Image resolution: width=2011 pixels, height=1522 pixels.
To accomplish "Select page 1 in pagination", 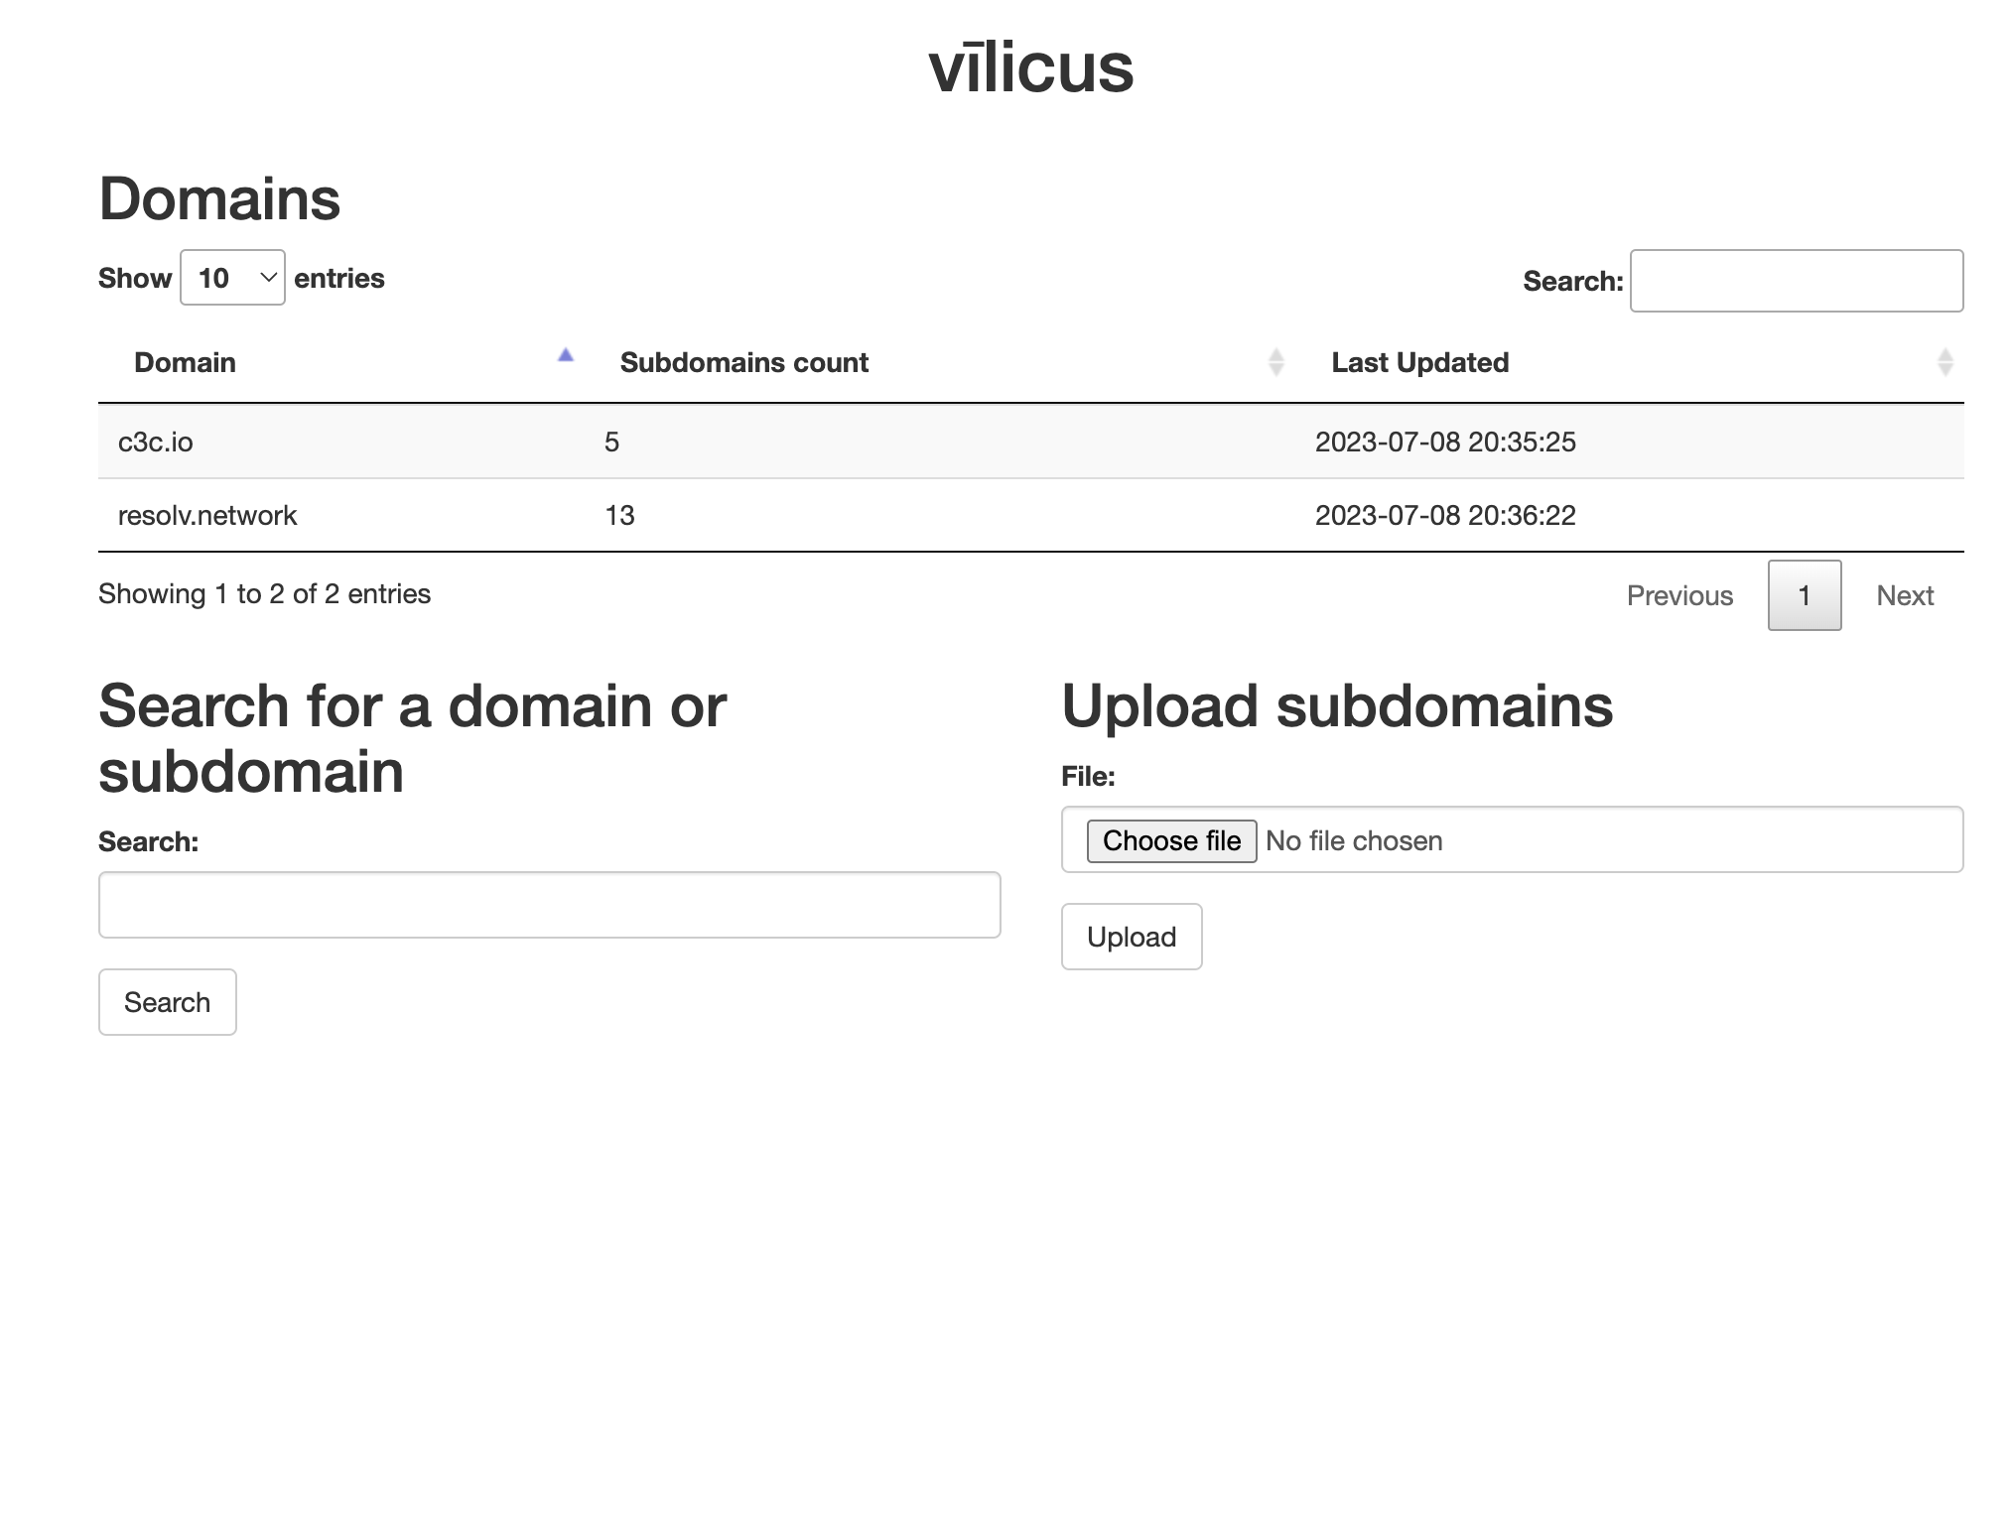I will [x=1803, y=595].
